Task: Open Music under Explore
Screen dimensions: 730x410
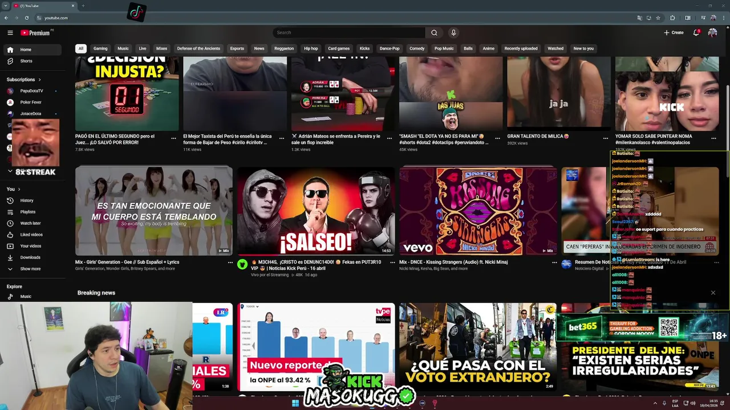Action: (x=31, y=297)
